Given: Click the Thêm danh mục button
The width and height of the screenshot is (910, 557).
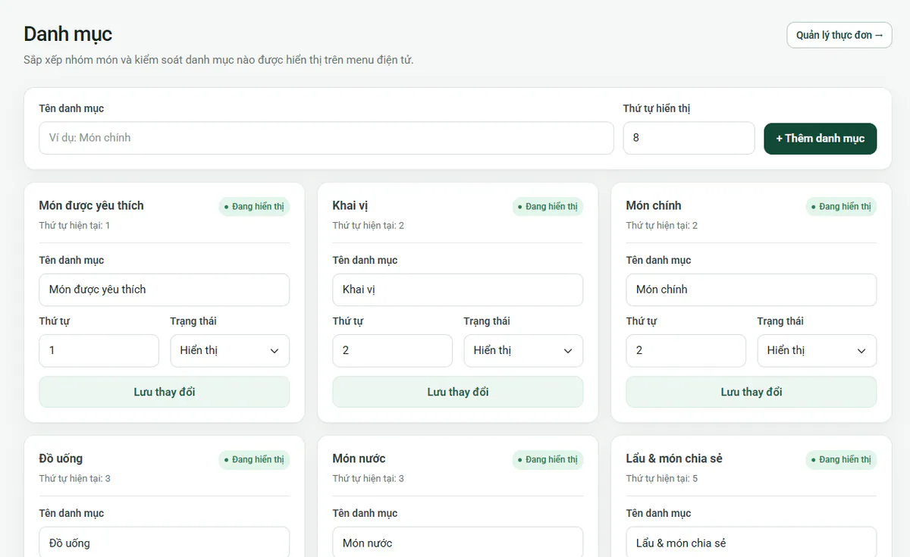Looking at the screenshot, I should [x=821, y=139].
